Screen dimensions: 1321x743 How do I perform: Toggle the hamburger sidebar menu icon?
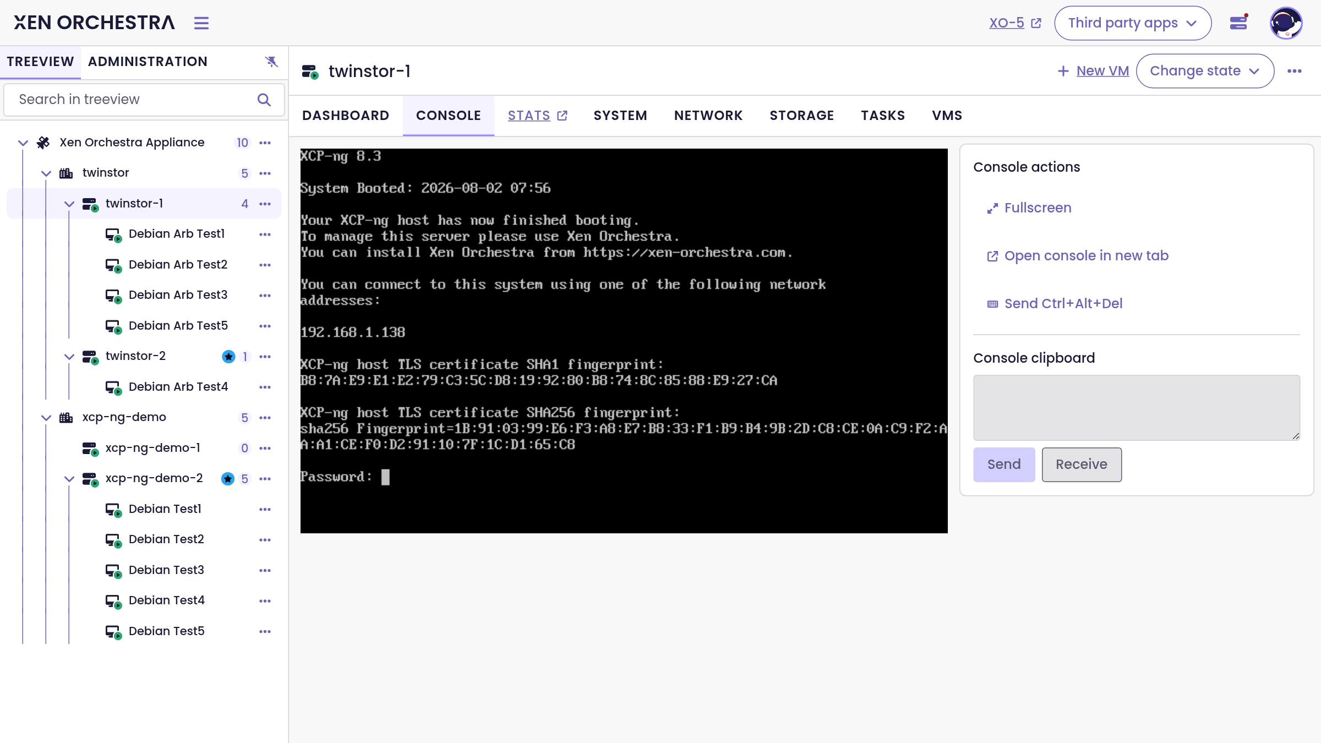pyautogui.click(x=201, y=23)
